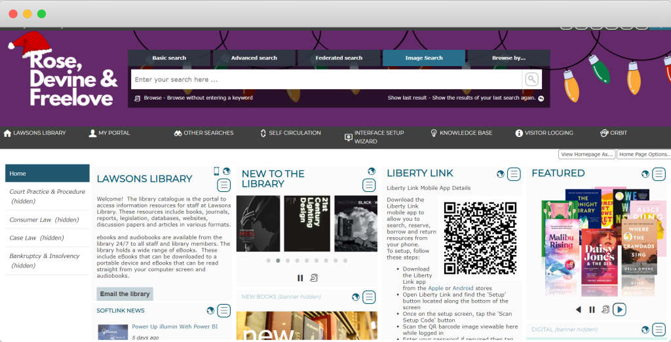Screen dimensions: 671x342
Task: Go to next item in Featured carousel
Action: 619,309
